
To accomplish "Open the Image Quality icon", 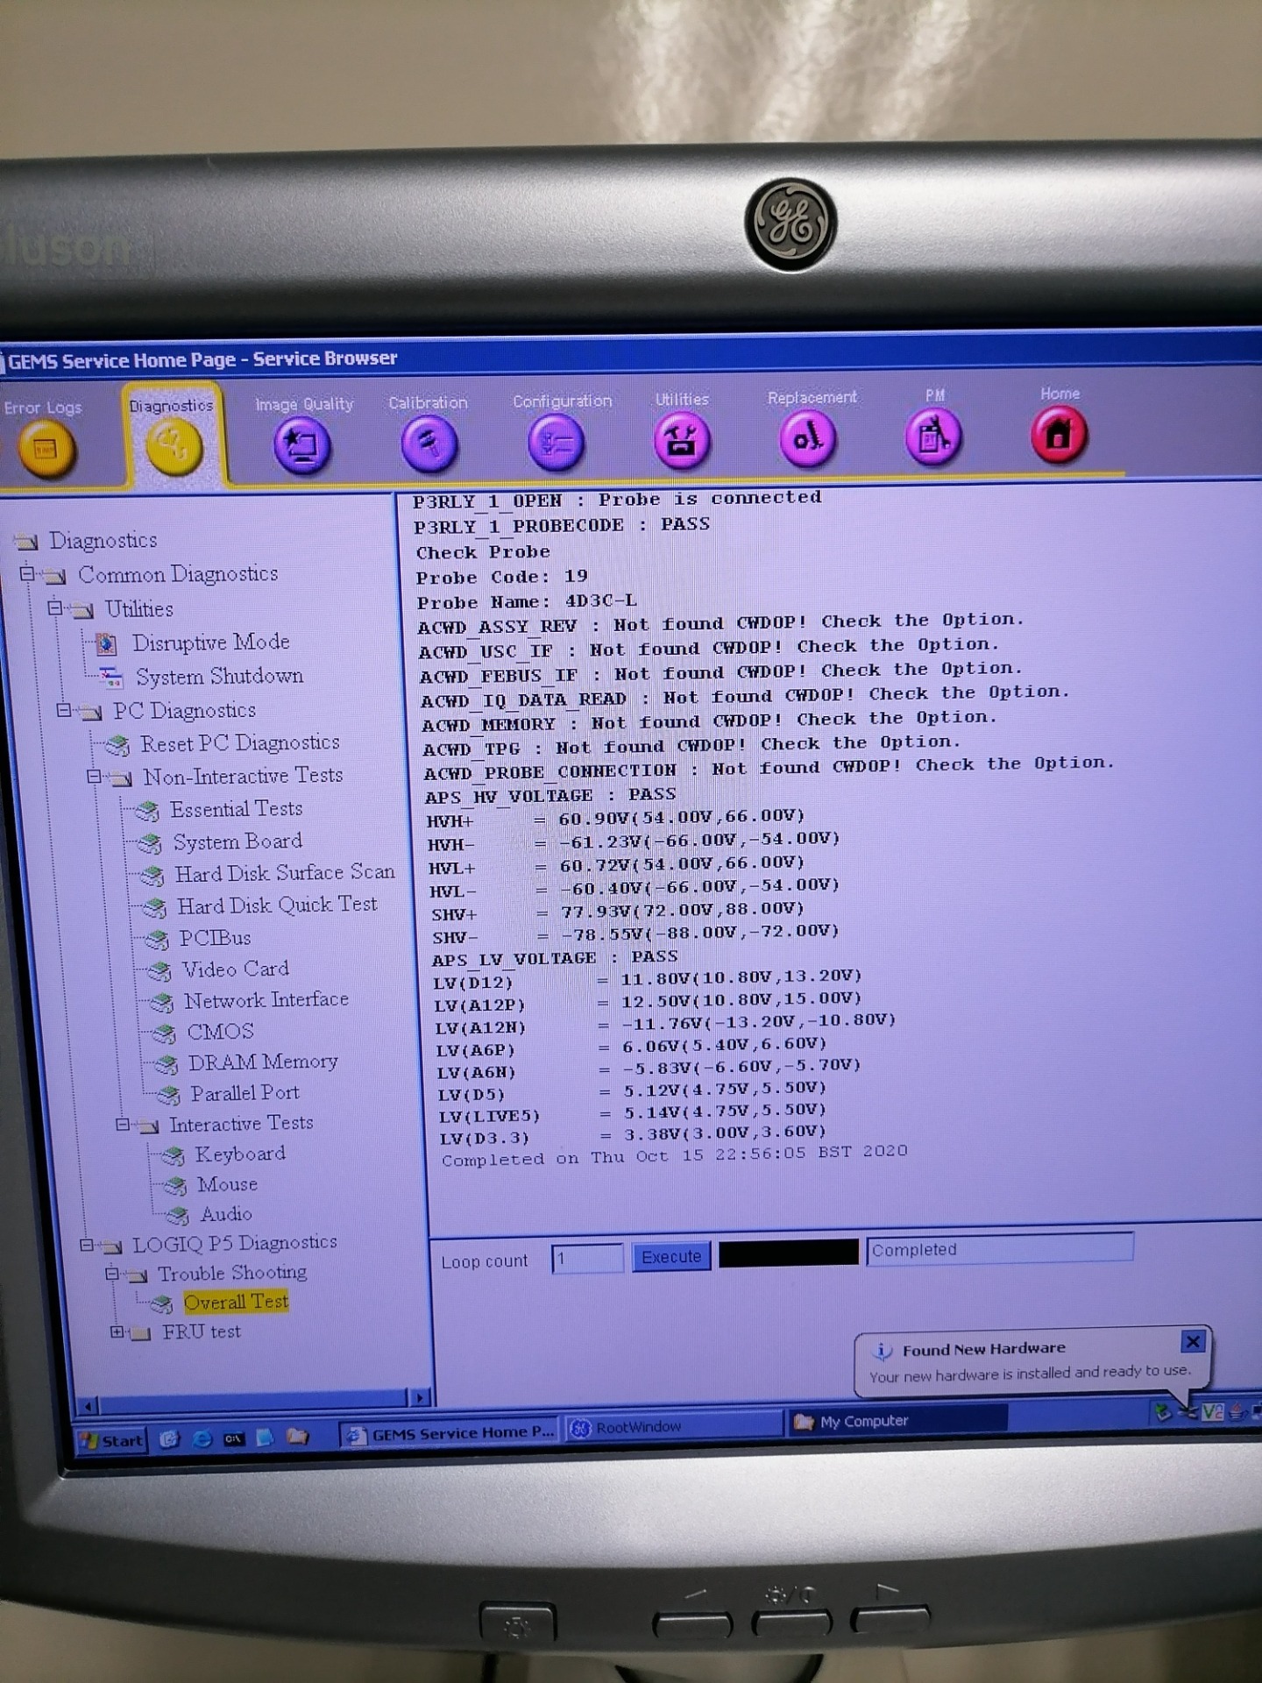I will pos(302,444).
